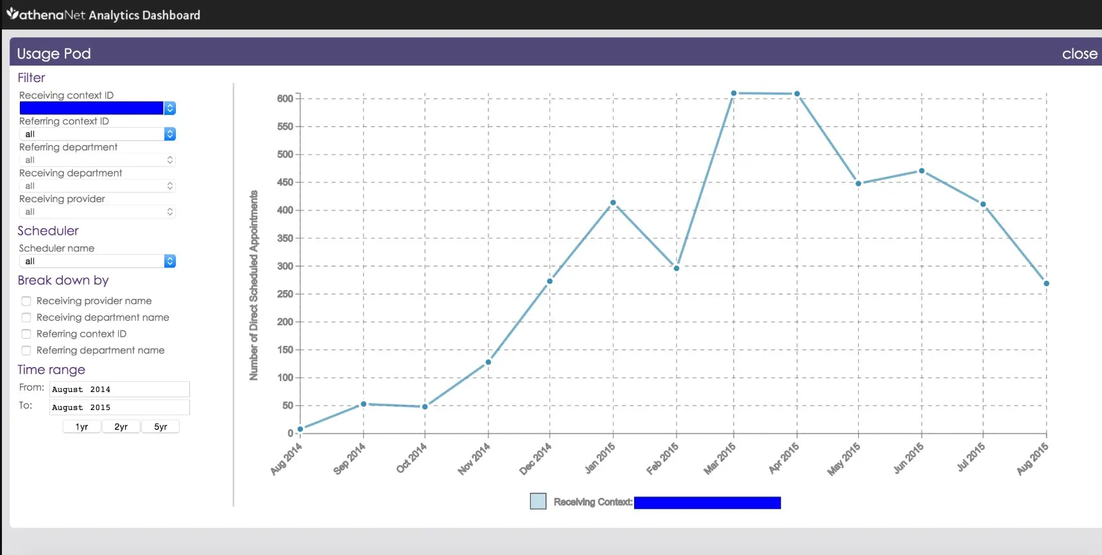The height and width of the screenshot is (555, 1102).
Task: Click the Mar 2015 peak data point
Action: pyautogui.click(x=734, y=94)
